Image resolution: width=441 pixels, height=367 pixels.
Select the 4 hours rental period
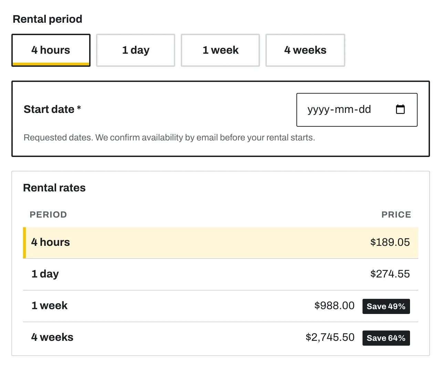[51, 50]
